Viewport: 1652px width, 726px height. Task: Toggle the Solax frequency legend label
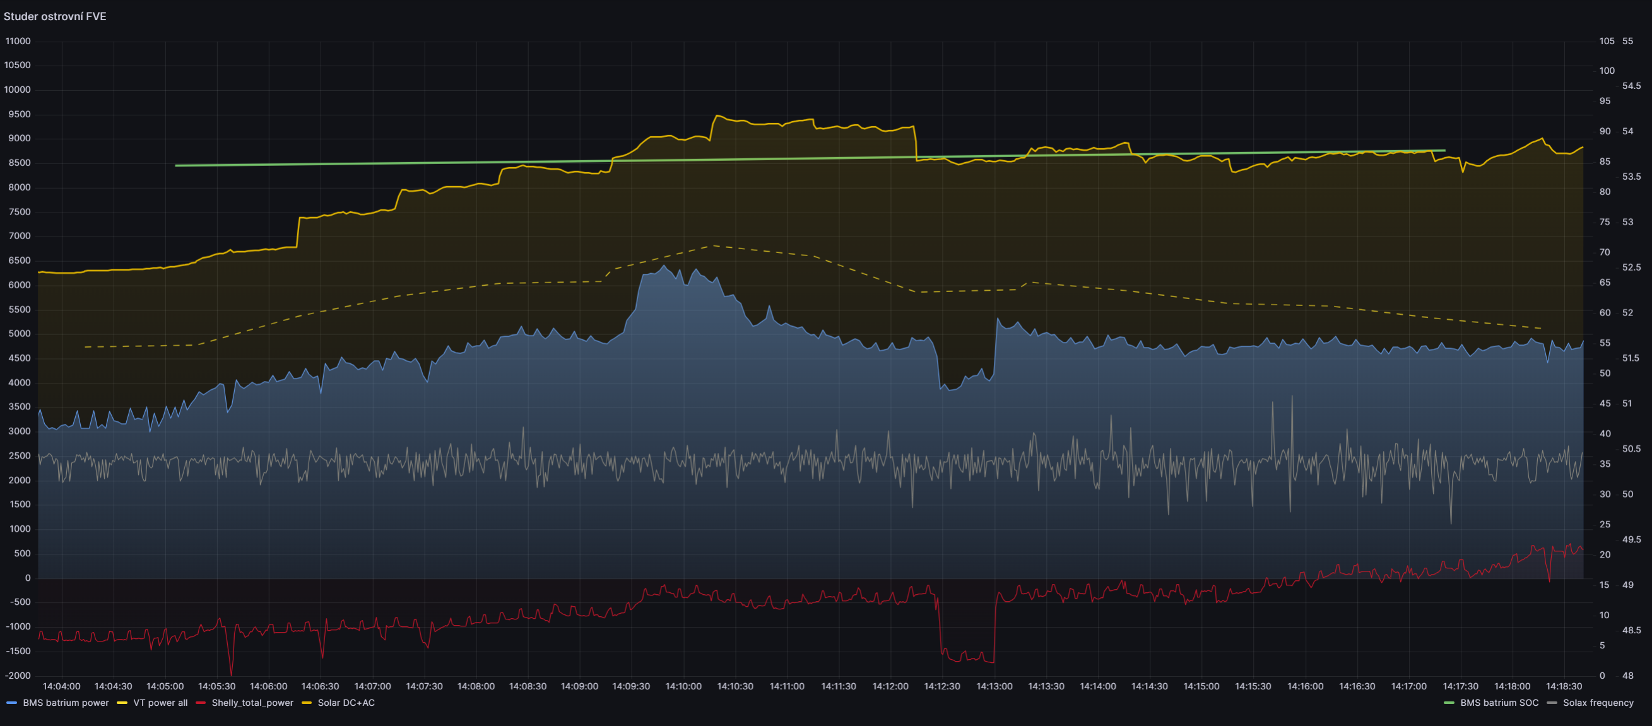(x=1598, y=702)
